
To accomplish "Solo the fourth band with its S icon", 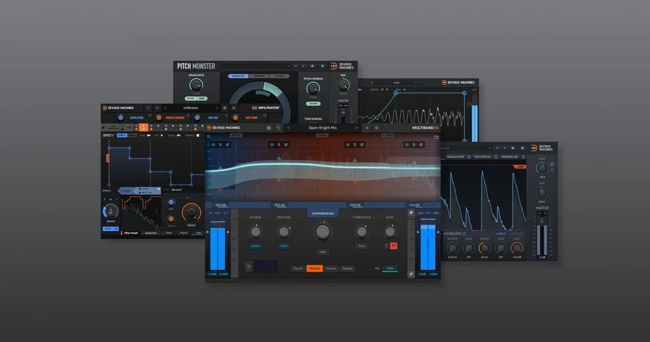I will (414, 145).
